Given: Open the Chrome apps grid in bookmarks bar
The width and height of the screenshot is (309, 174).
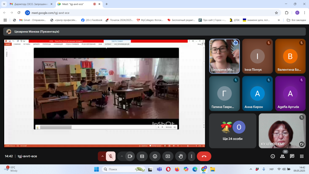Looking at the screenshot, I should [x=5, y=20].
